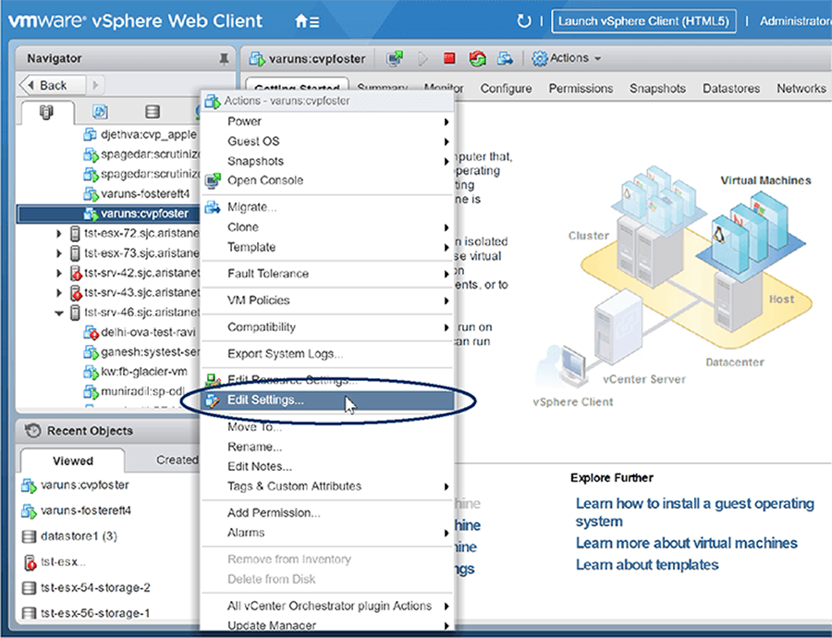This screenshot has width=832, height=638.
Task: Pin the Navigator panel
Action: point(224,58)
